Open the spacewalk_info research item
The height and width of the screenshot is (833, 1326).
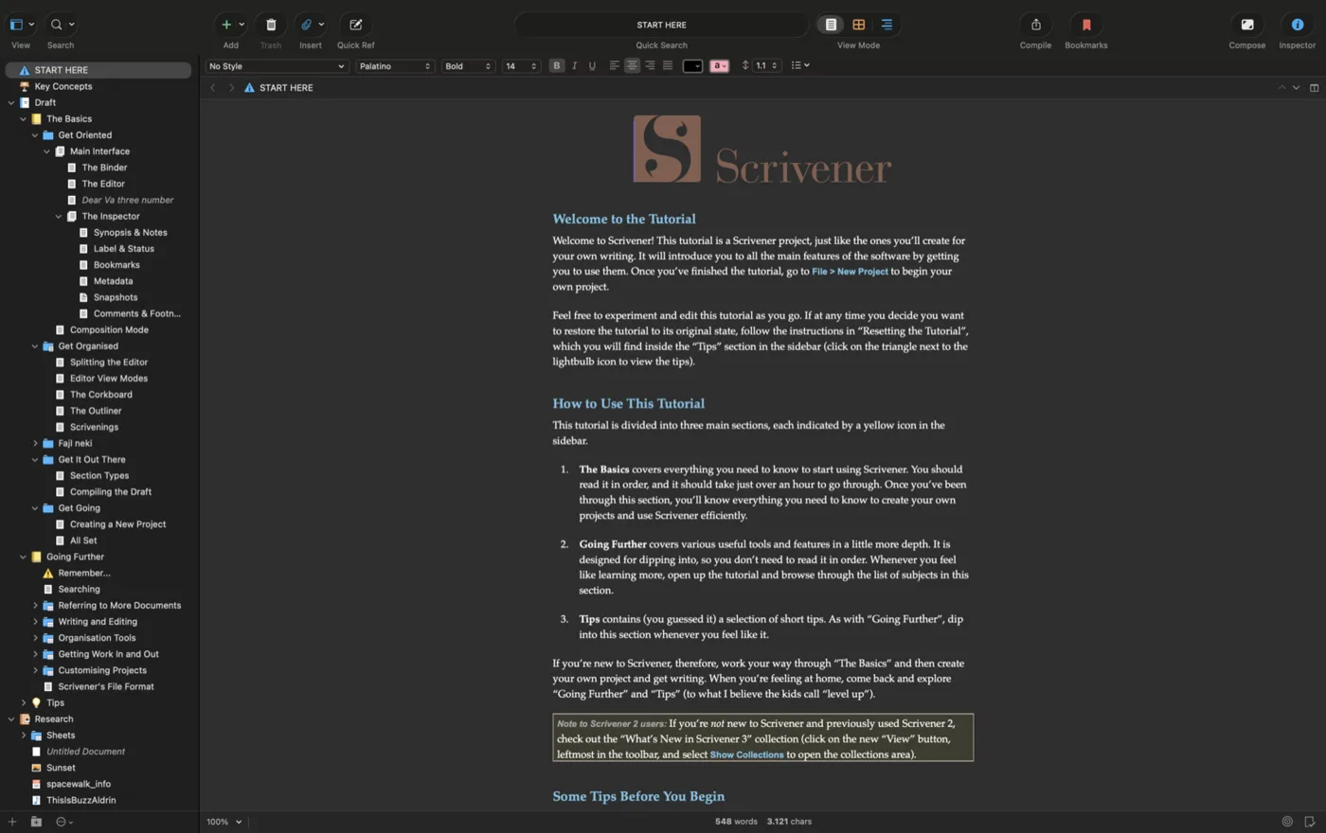pos(78,784)
